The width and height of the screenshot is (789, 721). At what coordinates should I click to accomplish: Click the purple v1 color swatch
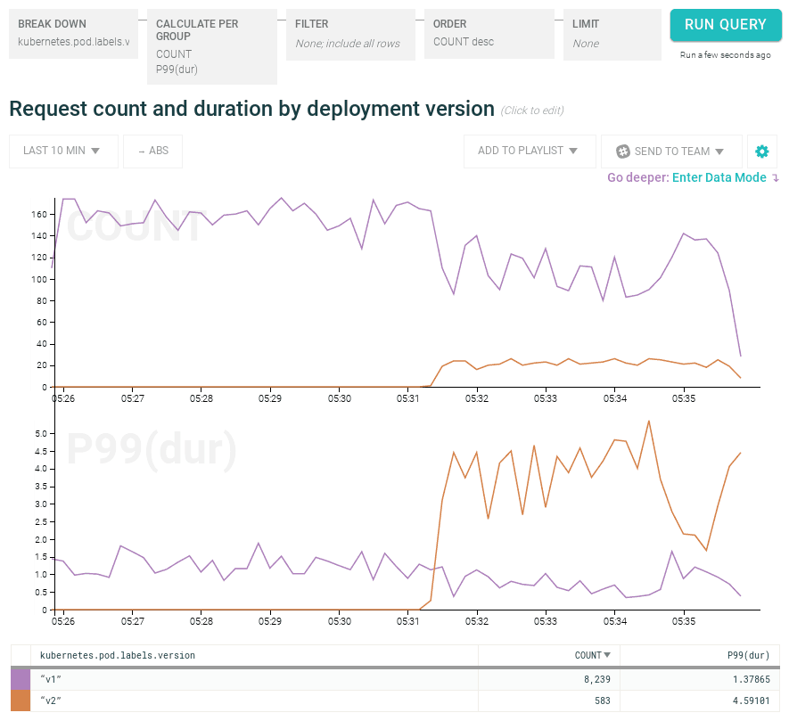tap(21, 678)
